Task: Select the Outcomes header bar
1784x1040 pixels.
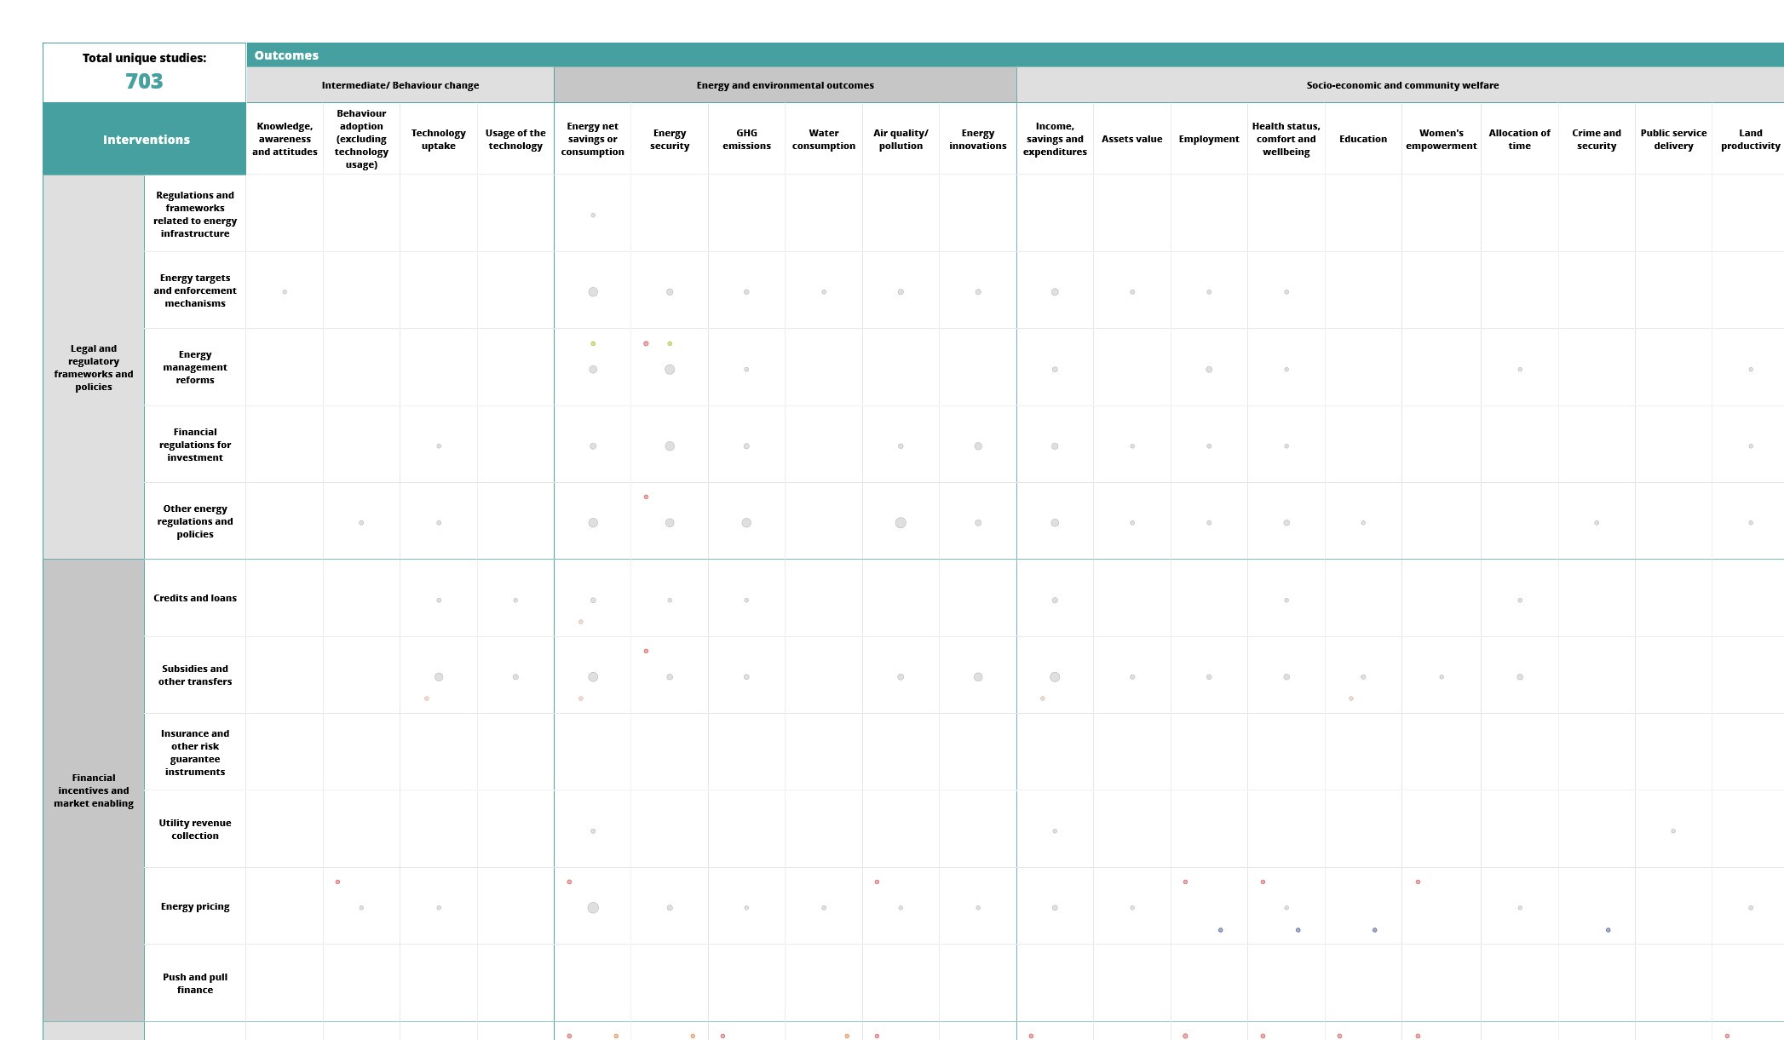Action: pyautogui.click(x=1016, y=55)
